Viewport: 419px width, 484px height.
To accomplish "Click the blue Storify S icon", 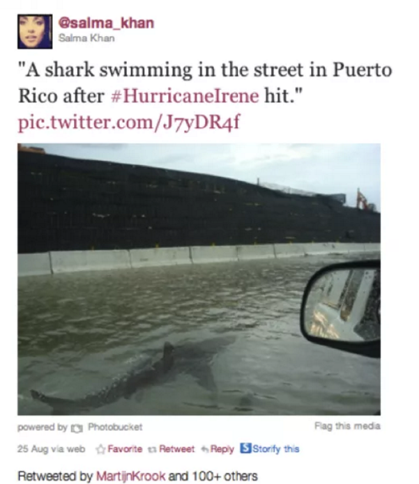I will [245, 448].
